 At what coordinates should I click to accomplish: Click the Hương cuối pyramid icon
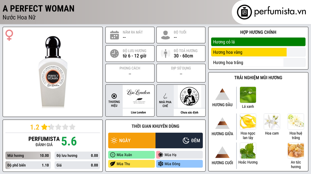[222, 152]
